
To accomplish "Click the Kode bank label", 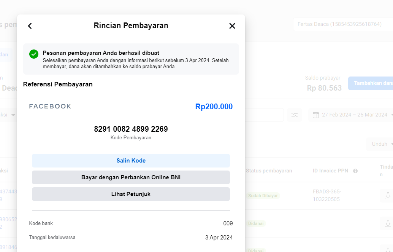I will coord(41,223).
